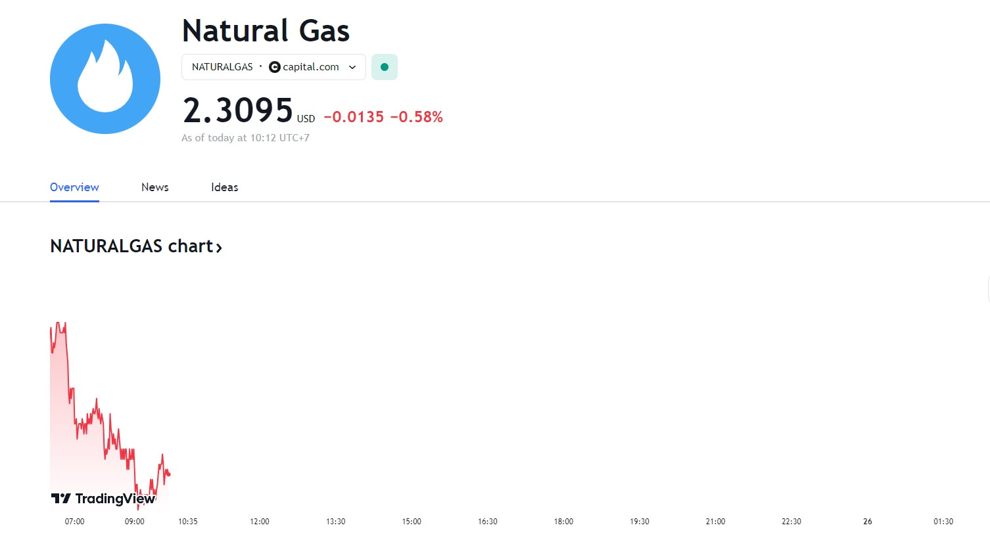Open the NATURALGAS capital.com symbol selector
This screenshot has width=990, height=542.
(x=273, y=67)
